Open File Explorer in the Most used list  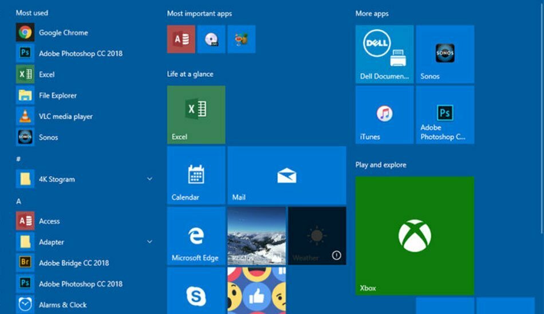click(57, 96)
